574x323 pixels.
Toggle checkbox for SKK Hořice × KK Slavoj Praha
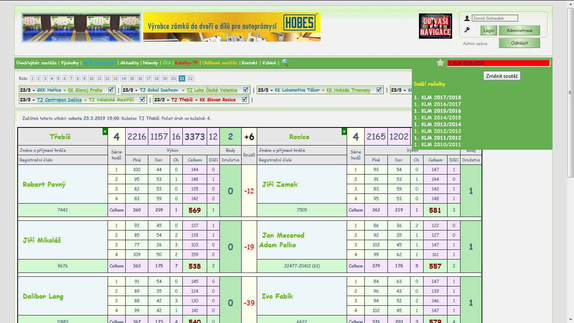click(111, 90)
